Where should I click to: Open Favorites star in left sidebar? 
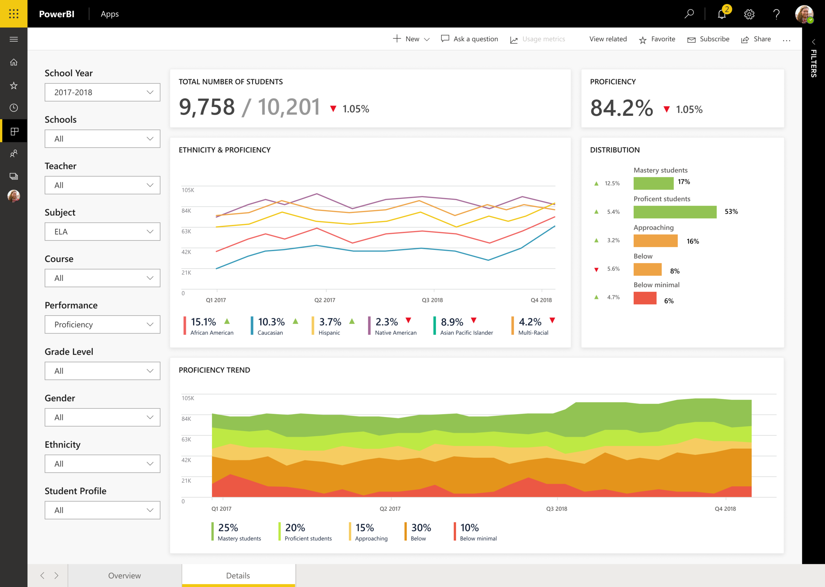pyautogui.click(x=13, y=85)
